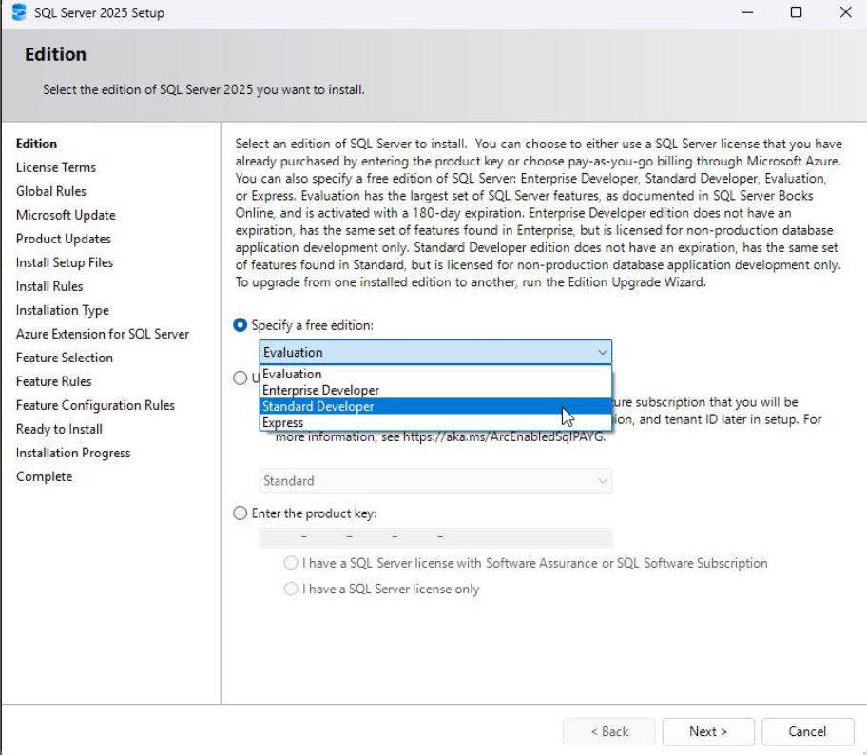The width and height of the screenshot is (867, 755).
Task: Select Microsoft Update step in the sidebar
Action: [x=66, y=215]
